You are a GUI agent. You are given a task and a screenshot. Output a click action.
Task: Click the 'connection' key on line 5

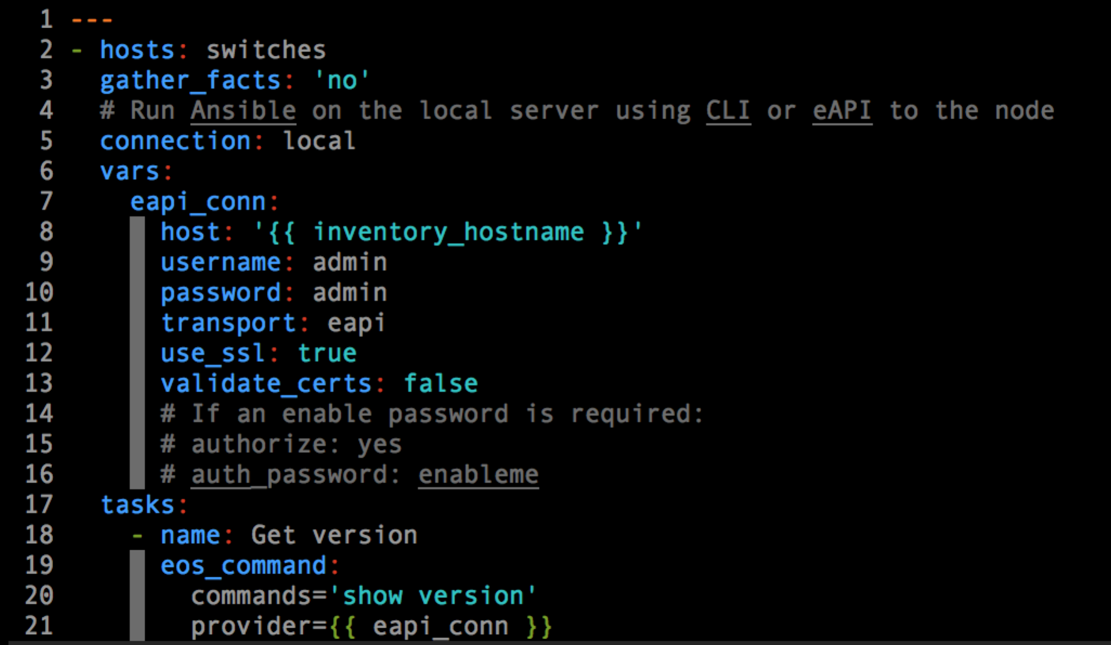tap(175, 141)
